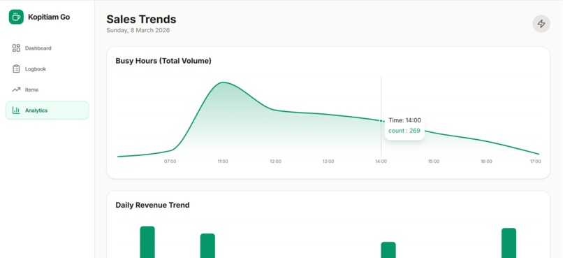Viewport: 563px width, 258px height.
Task: Click the Kopitiam Go brand name
Action: [x=49, y=17]
